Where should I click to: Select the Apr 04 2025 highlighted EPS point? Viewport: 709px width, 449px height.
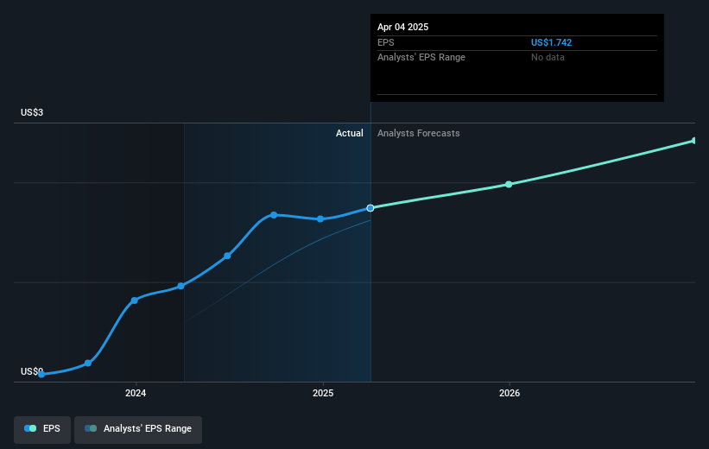pos(370,208)
